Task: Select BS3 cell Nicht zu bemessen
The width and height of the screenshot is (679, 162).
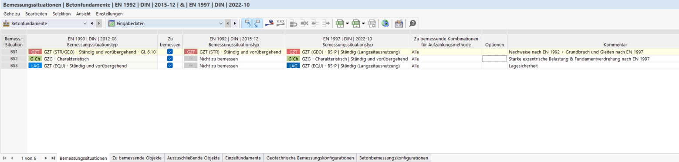Action: pos(234,66)
